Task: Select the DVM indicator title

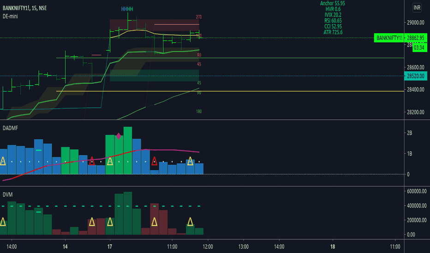Action: [x=7, y=195]
